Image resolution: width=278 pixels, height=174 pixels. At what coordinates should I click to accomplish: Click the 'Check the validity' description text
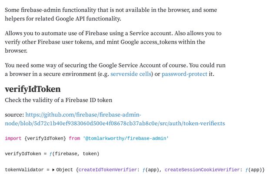tap(58, 100)
